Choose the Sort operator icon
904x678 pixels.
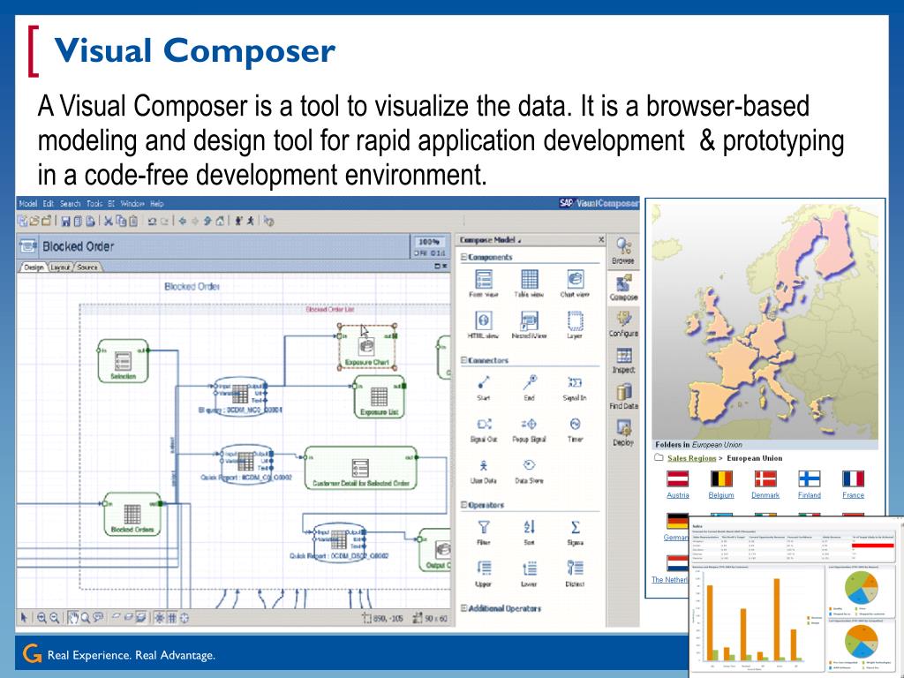coord(530,527)
